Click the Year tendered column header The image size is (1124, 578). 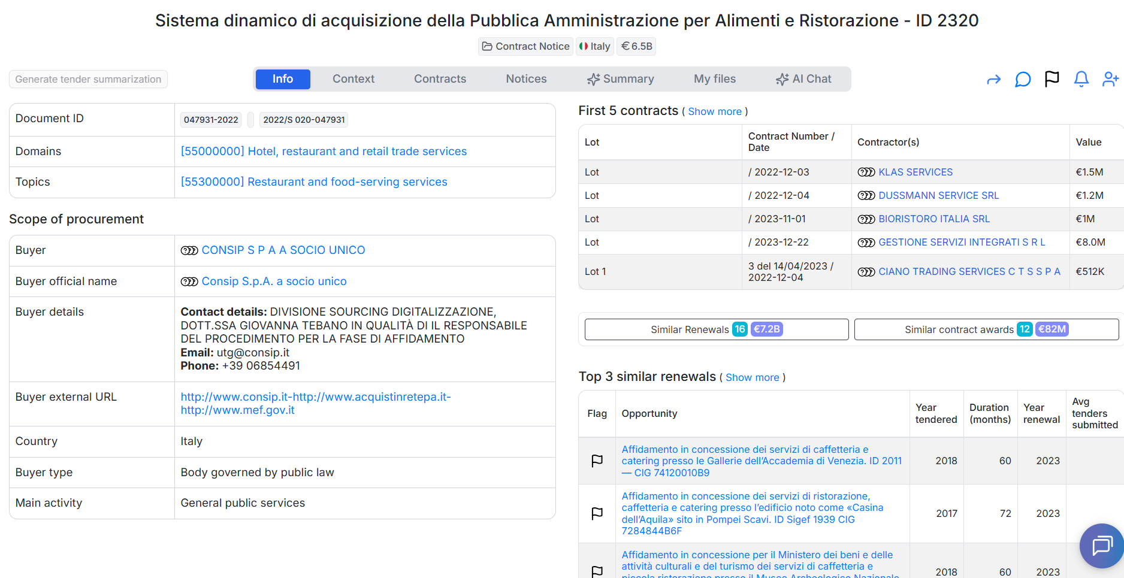pos(936,414)
